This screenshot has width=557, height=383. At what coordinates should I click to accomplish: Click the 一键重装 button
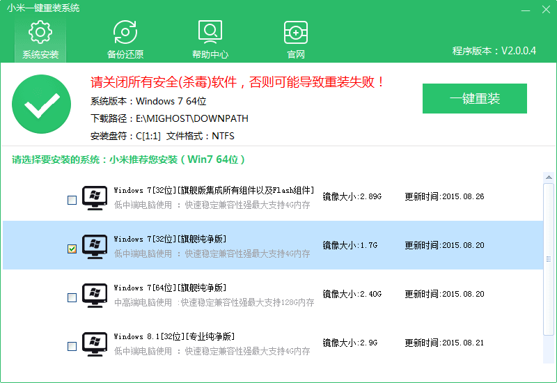[x=475, y=98]
